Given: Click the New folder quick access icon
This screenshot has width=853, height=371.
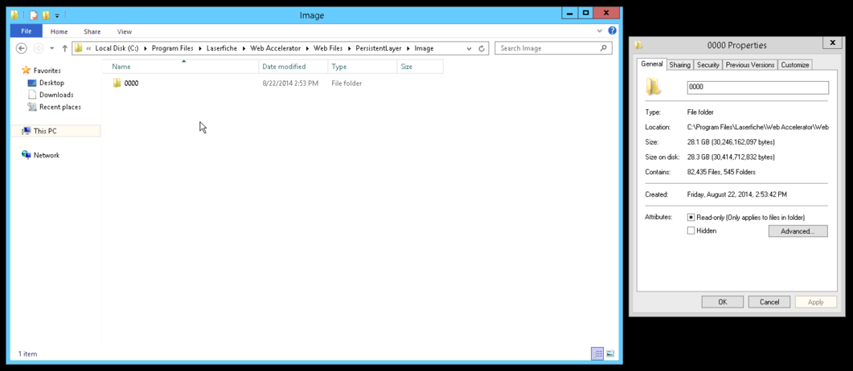Looking at the screenshot, I should [x=46, y=15].
